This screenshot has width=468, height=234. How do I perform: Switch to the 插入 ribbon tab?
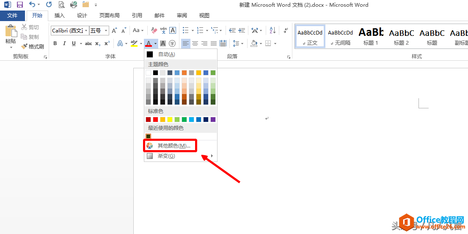tap(60, 16)
